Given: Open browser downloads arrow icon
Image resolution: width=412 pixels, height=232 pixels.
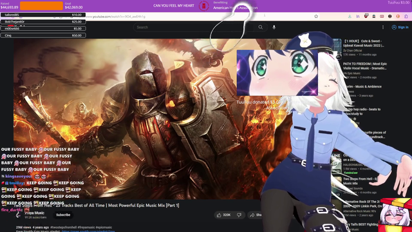Looking at the screenshot, I should [350, 16].
